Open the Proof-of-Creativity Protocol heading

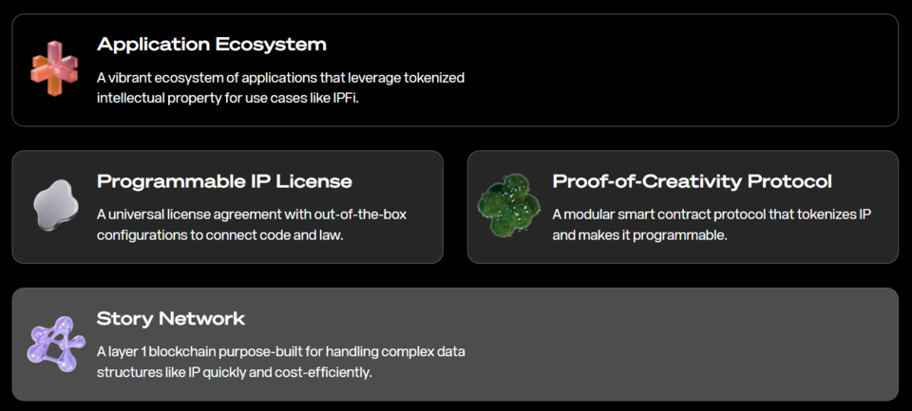tap(692, 181)
